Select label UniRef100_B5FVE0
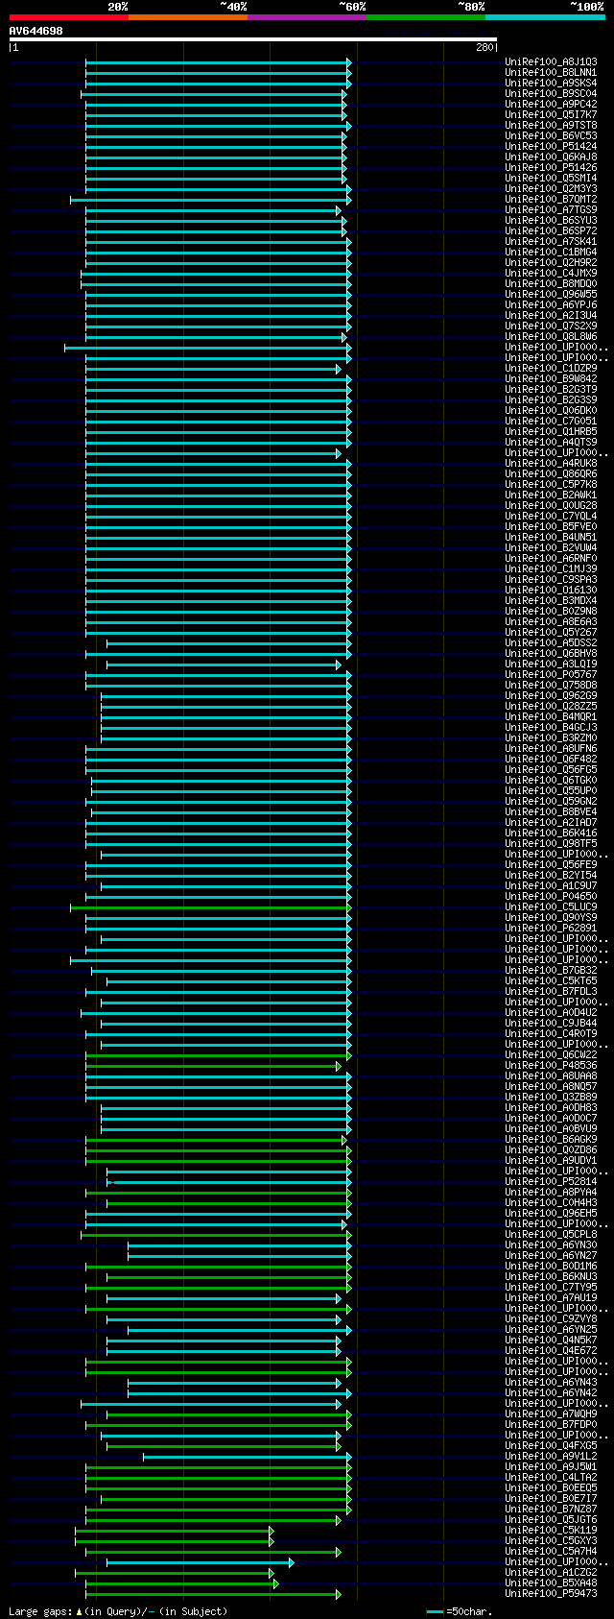Viewport: 614px width, 1619px height. 551,527
